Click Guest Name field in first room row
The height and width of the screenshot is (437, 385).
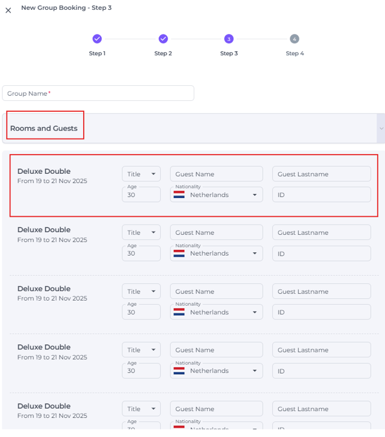pos(216,174)
